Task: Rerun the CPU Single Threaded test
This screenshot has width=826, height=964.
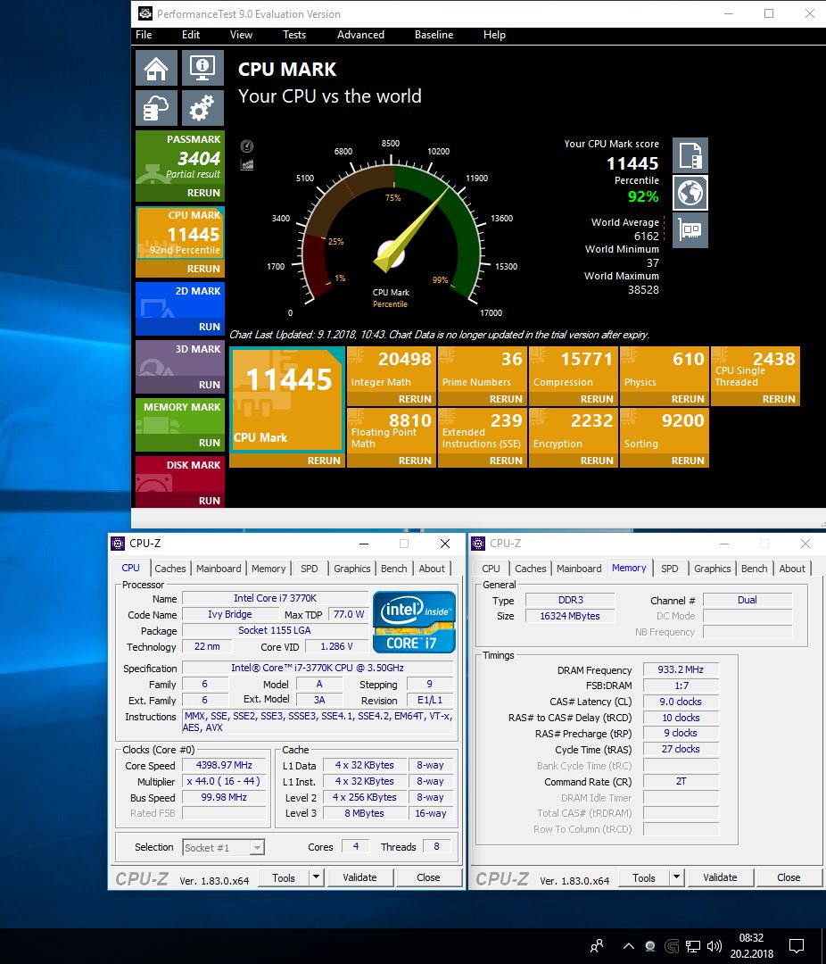Action: coord(779,399)
